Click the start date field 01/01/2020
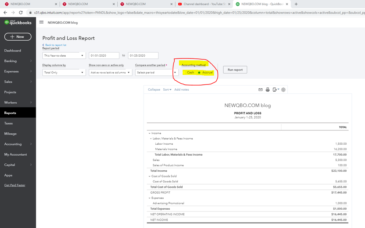 click(104, 56)
